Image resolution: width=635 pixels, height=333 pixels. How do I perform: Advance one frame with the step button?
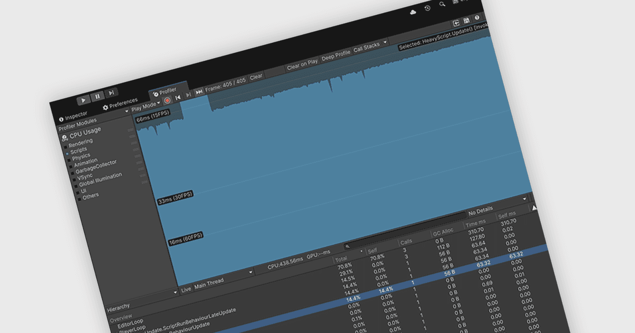(x=111, y=93)
